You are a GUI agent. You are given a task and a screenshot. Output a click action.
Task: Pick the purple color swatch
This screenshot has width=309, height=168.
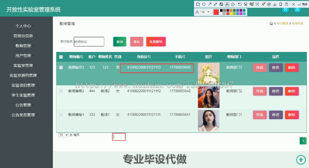point(241,11)
